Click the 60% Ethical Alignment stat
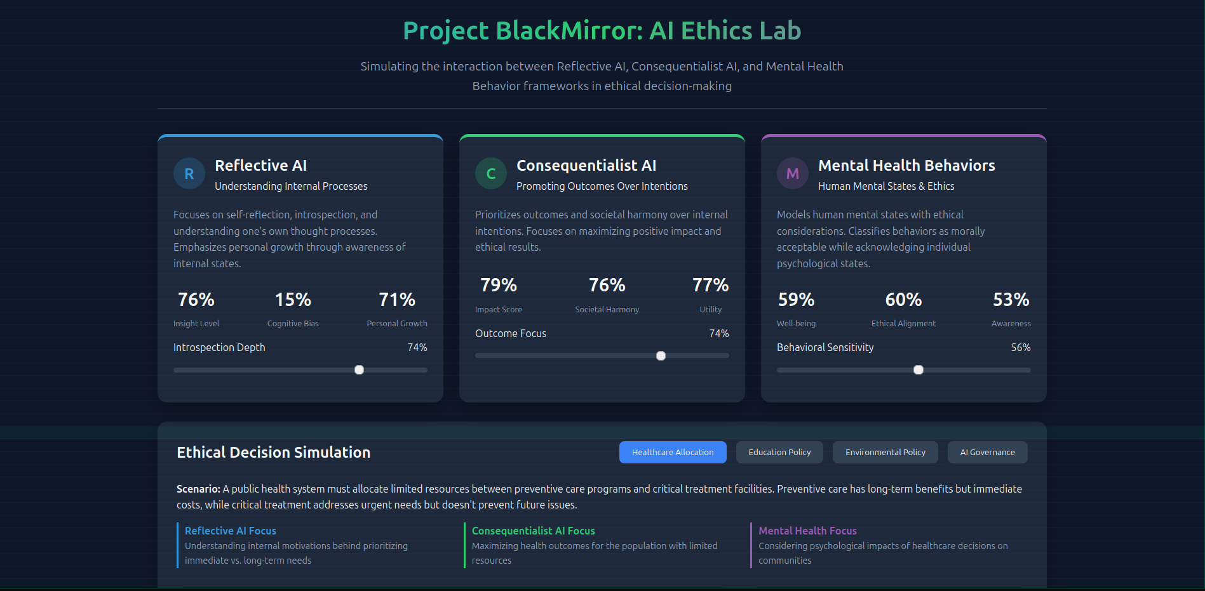This screenshot has width=1205, height=591. [903, 299]
